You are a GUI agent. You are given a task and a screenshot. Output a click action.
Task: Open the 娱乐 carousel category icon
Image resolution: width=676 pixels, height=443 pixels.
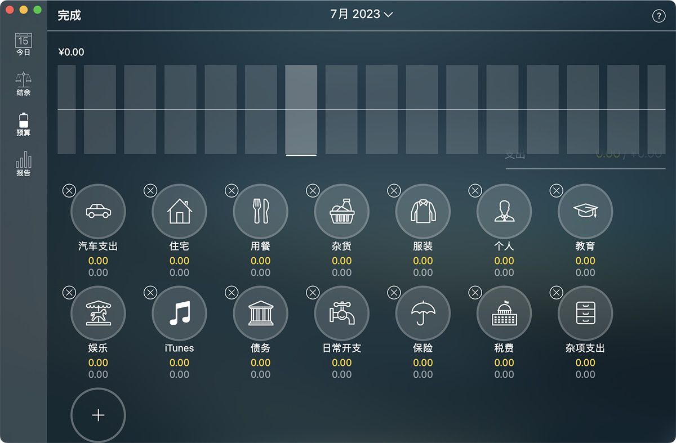coord(98,313)
